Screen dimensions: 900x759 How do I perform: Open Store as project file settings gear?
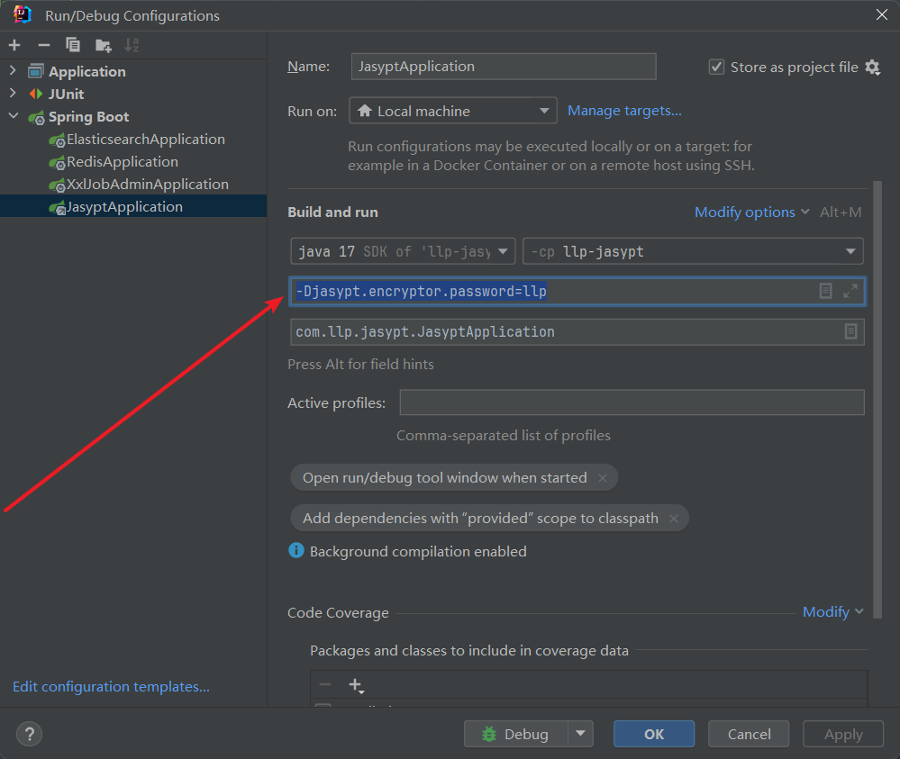click(872, 68)
